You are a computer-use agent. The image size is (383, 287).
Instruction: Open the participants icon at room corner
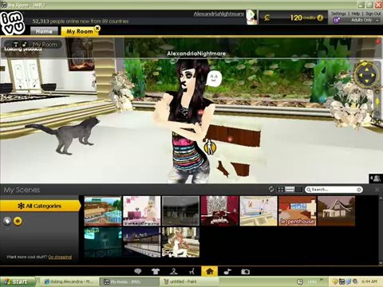(x=376, y=179)
